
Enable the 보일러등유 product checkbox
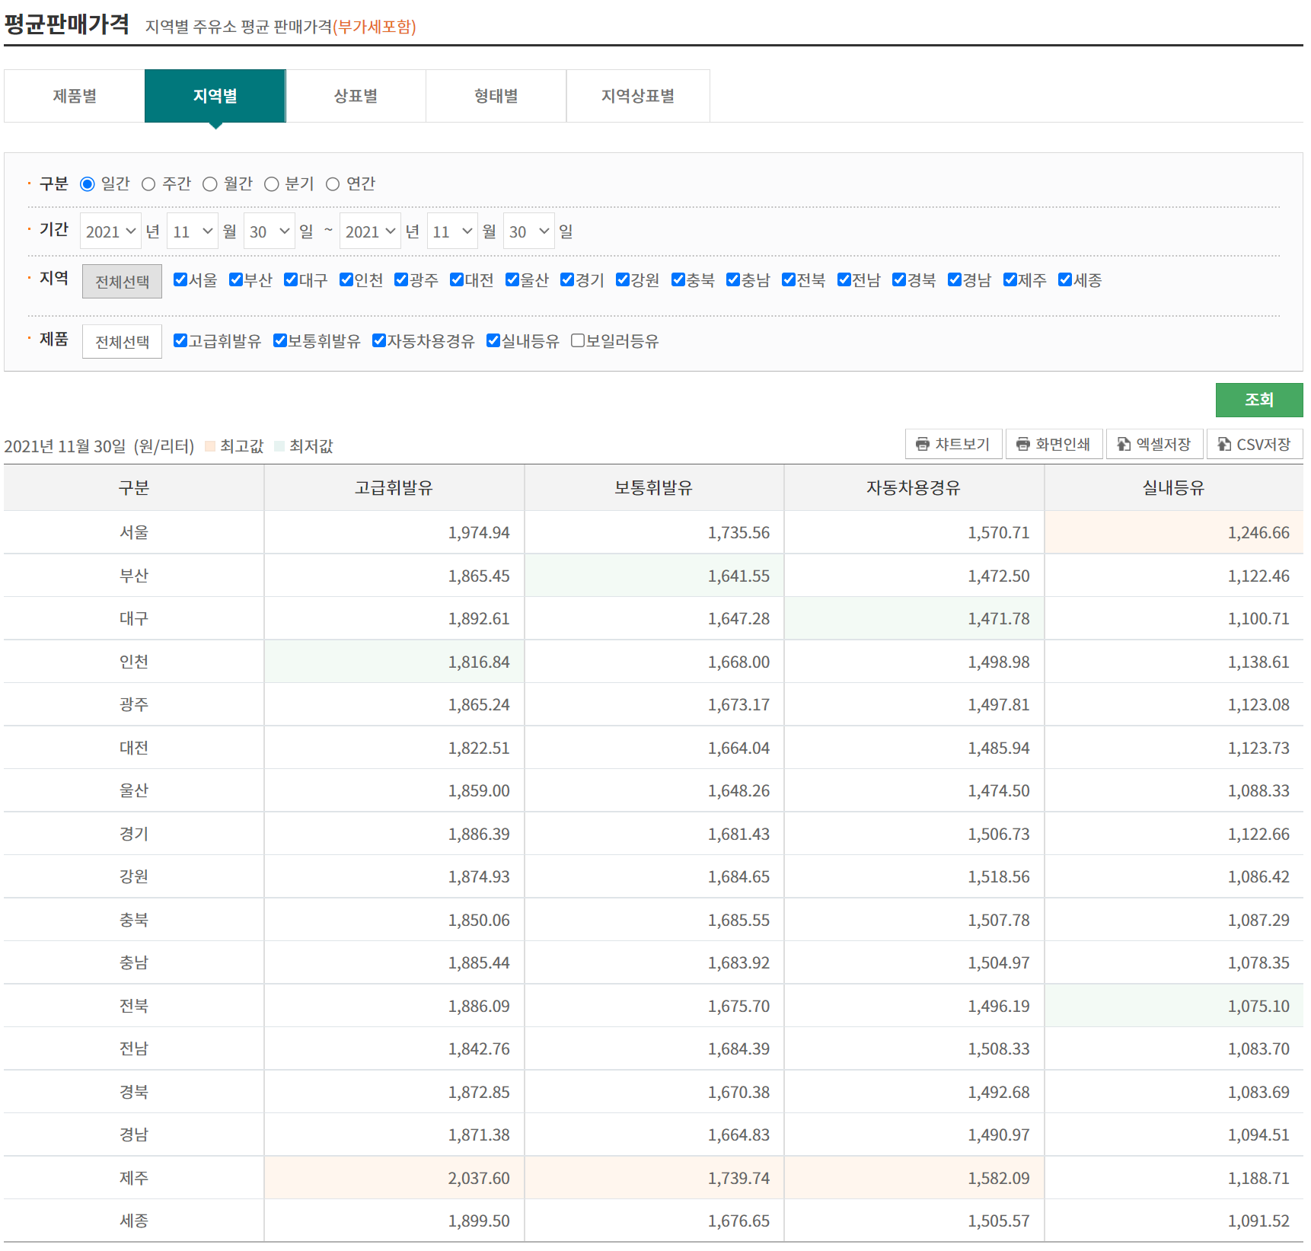click(x=578, y=340)
